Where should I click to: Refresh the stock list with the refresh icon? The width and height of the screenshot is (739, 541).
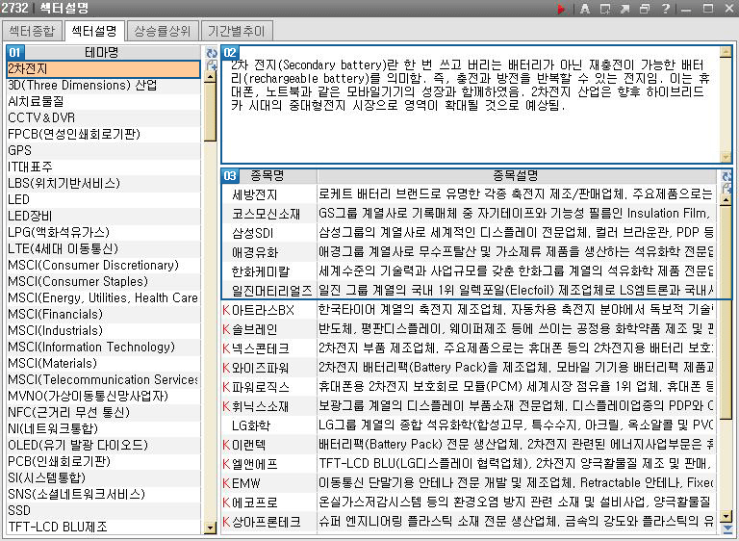point(726,176)
